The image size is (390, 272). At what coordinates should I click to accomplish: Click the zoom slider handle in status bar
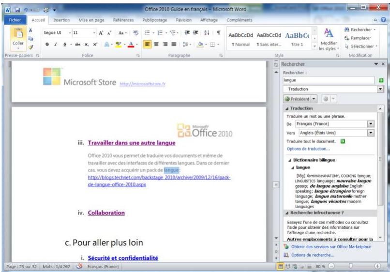point(350,266)
